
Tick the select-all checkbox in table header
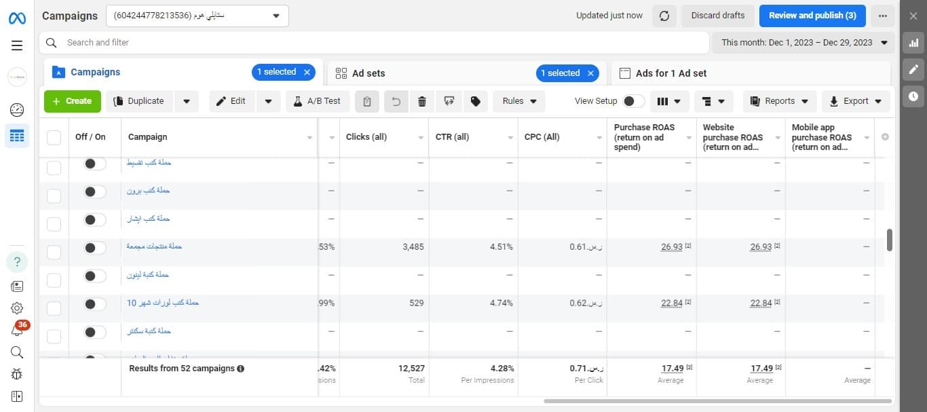point(54,138)
